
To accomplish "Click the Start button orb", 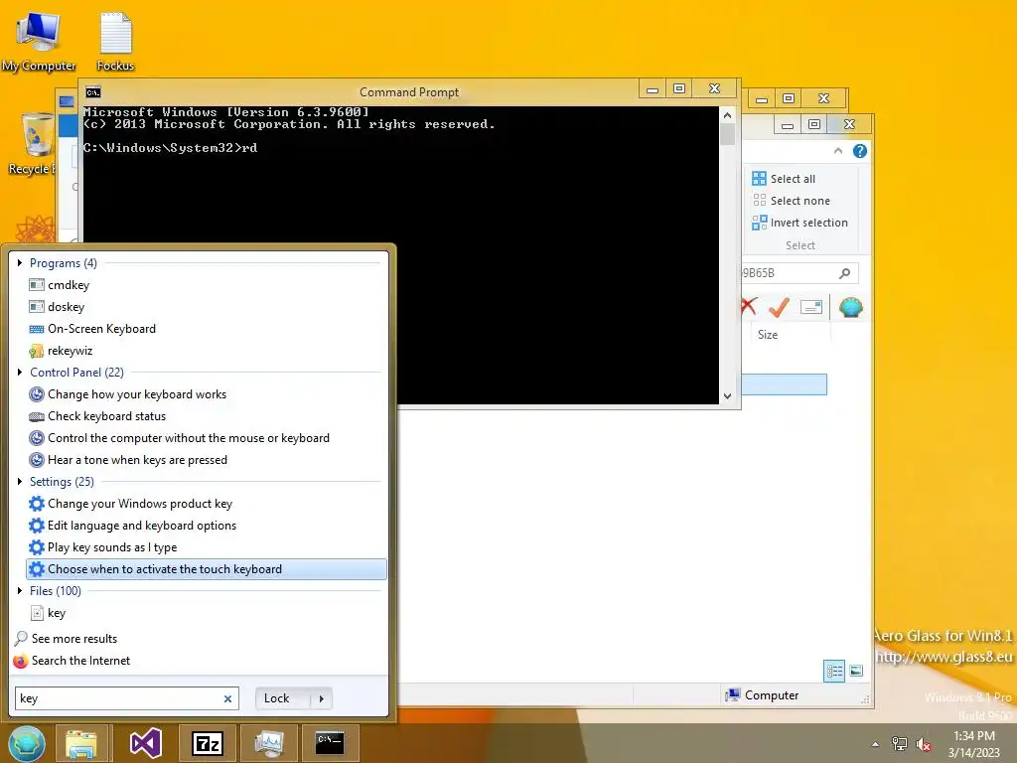I will point(27,743).
